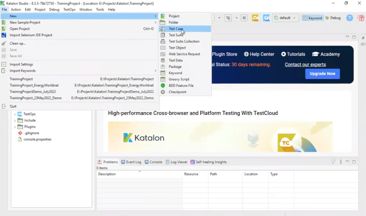This screenshot has width=366, height=216.
Task: Expand the New submenu arrow
Action: [155, 16]
